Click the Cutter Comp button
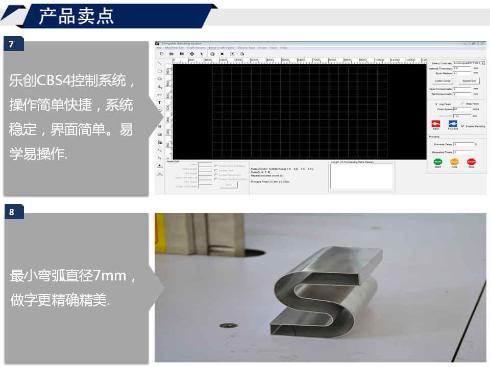The width and height of the screenshot is (490, 367). click(443, 81)
